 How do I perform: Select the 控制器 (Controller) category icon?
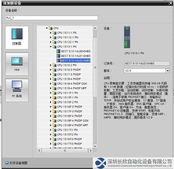click(17, 37)
